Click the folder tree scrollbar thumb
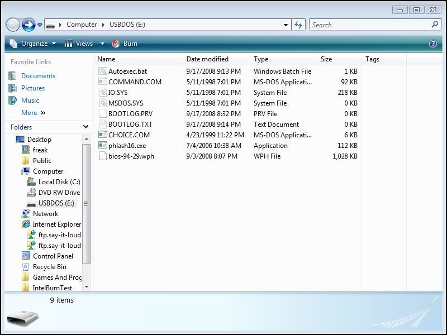This screenshot has width=447, height=335. (87, 204)
